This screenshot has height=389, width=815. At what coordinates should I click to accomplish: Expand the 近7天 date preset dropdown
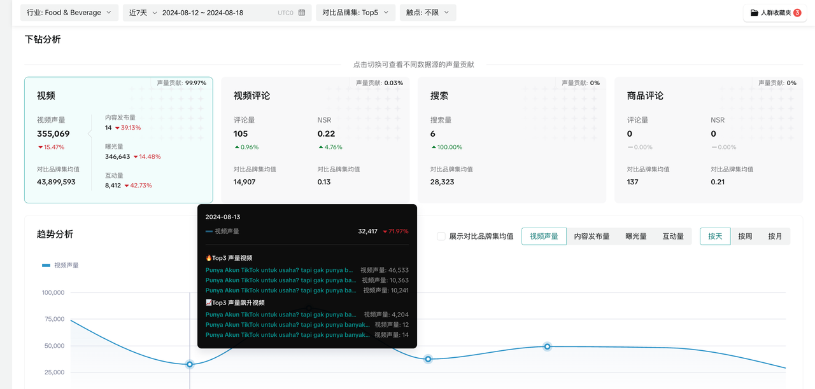143,13
